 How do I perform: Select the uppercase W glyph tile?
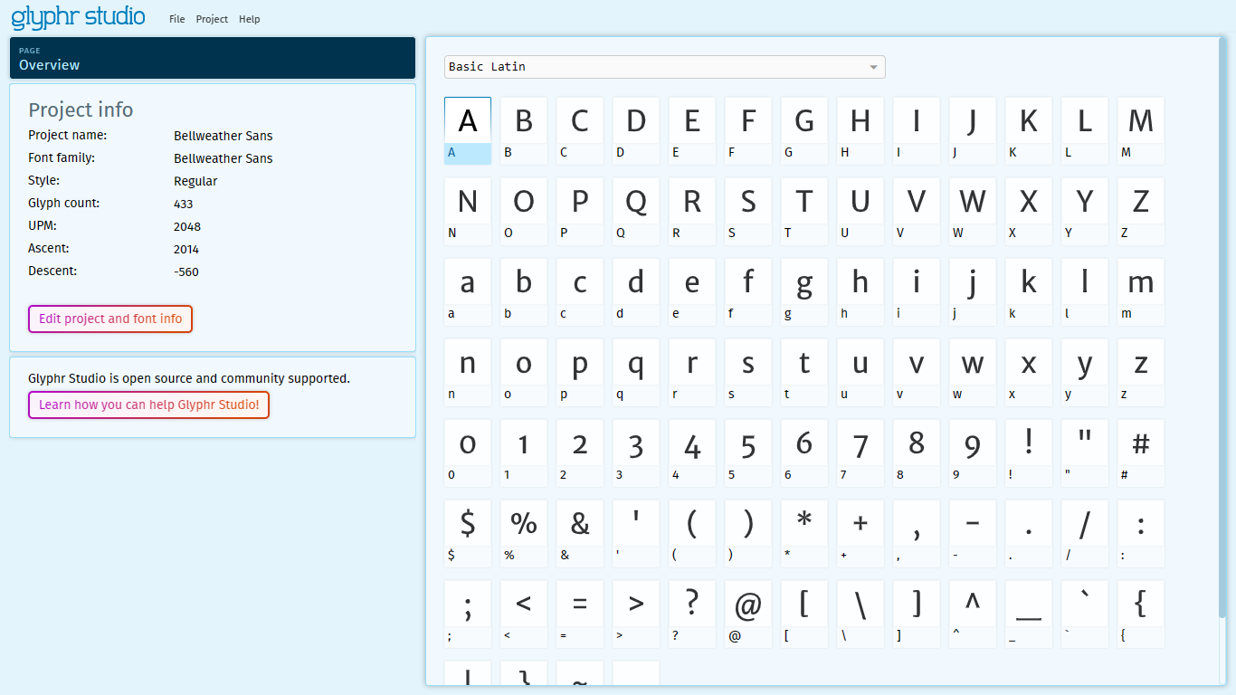tap(973, 211)
